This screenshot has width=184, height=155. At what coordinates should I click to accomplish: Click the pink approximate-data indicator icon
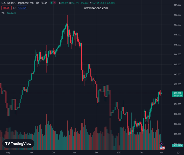pyautogui.click(x=55, y=3)
